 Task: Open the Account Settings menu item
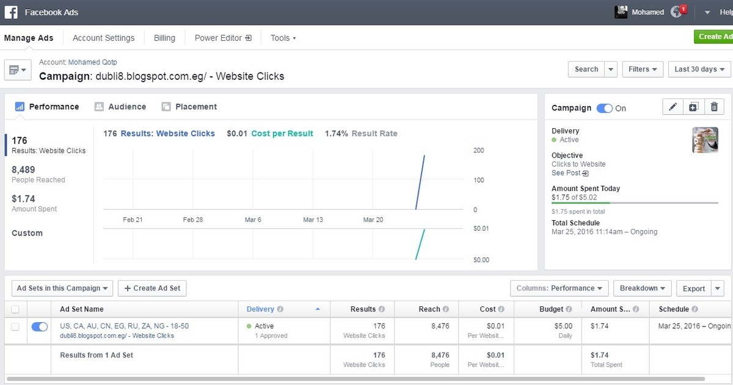point(103,38)
